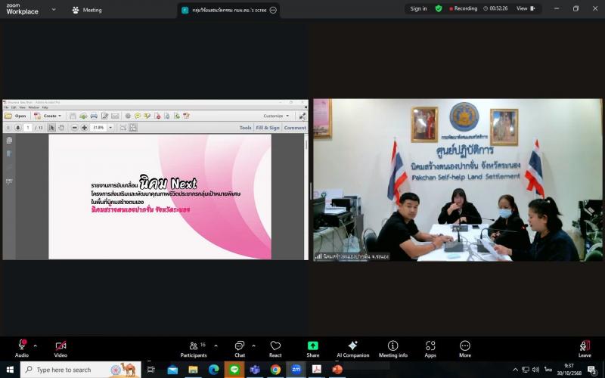Screen dimensions: 605x378
Task: Click the Acrobat vertical scrollbar
Action: 306,197
